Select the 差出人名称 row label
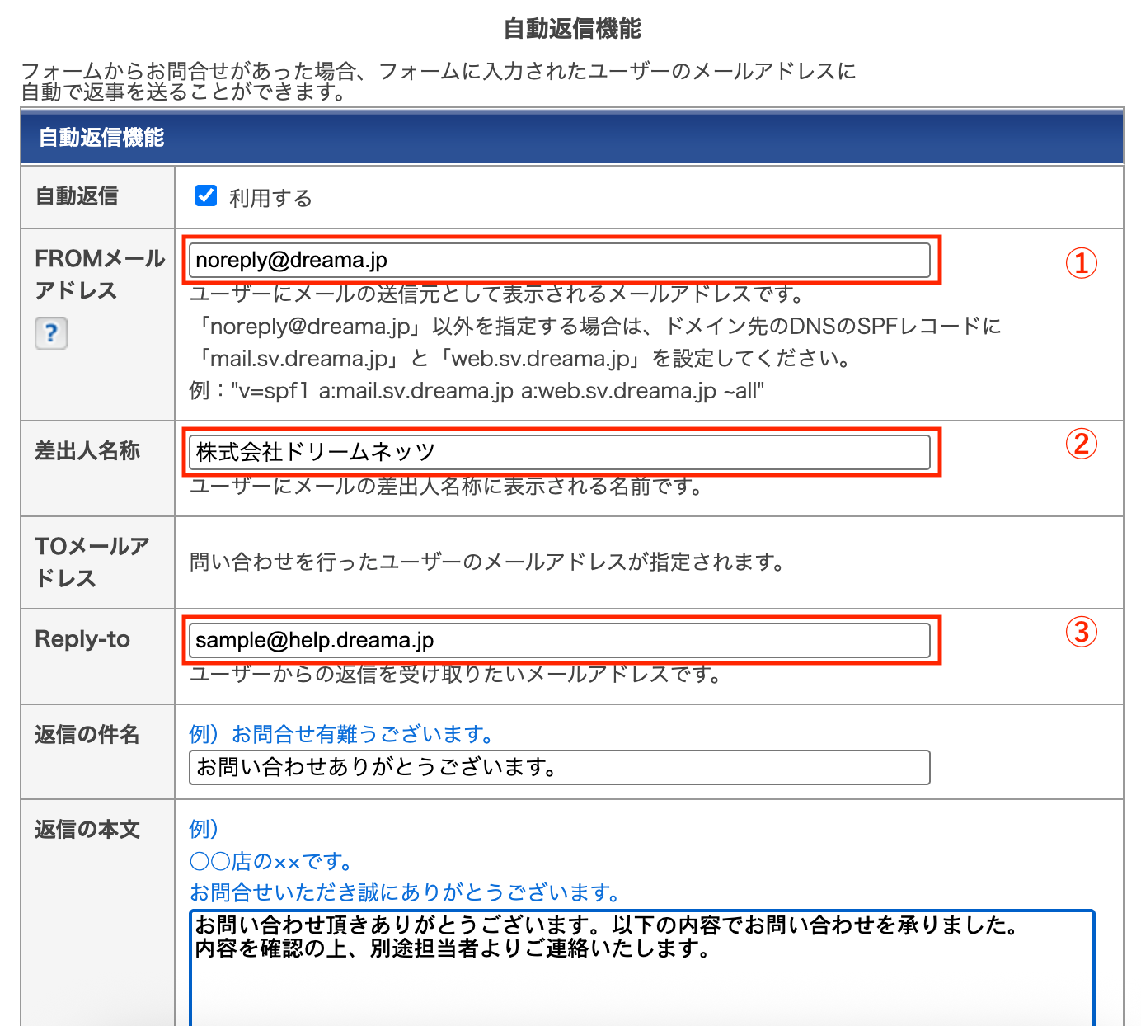The height and width of the screenshot is (1026, 1141). (87, 450)
